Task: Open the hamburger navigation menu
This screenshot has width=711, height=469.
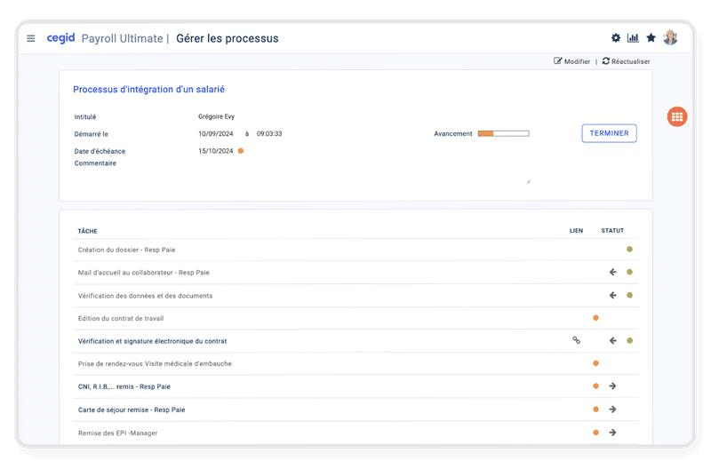Action: click(31, 38)
